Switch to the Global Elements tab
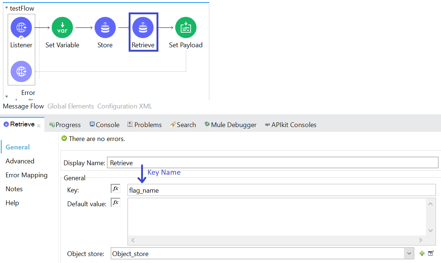Viewport: 441px width, 263px height. click(x=71, y=106)
